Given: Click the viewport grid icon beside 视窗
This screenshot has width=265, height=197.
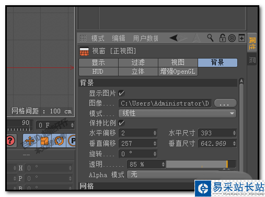Looking at the screenshot, I should 84,51.
